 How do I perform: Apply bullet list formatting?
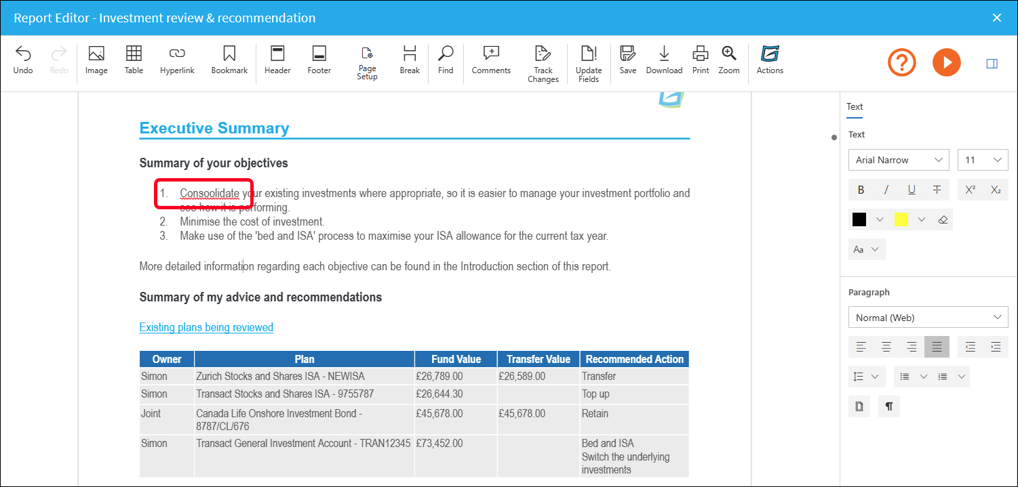click(904, 377)
